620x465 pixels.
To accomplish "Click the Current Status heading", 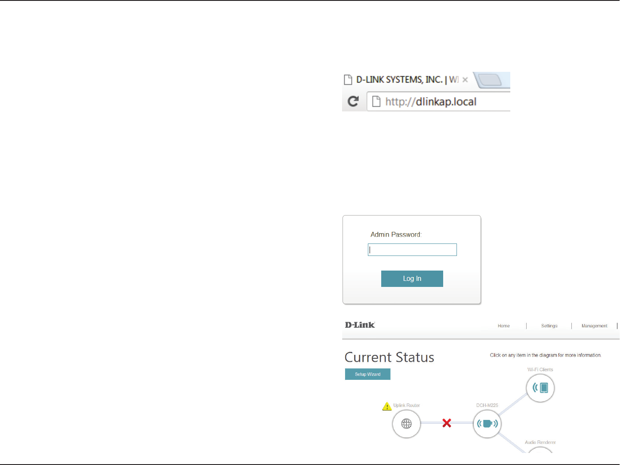I will click(389, 357).
